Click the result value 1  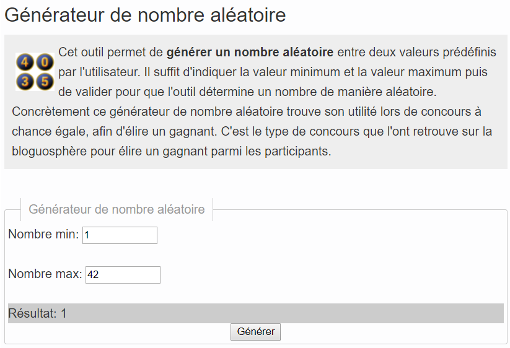pyautogui.click(x=64, y=313)
